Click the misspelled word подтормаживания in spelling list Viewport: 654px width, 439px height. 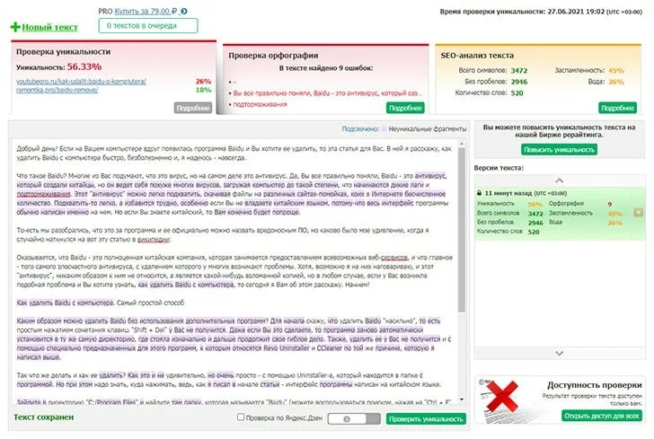pyautogui.click(x=260, y=104)
